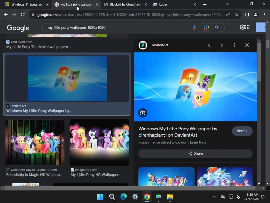Open related image with Rainbow Dash sneezing

225,176
